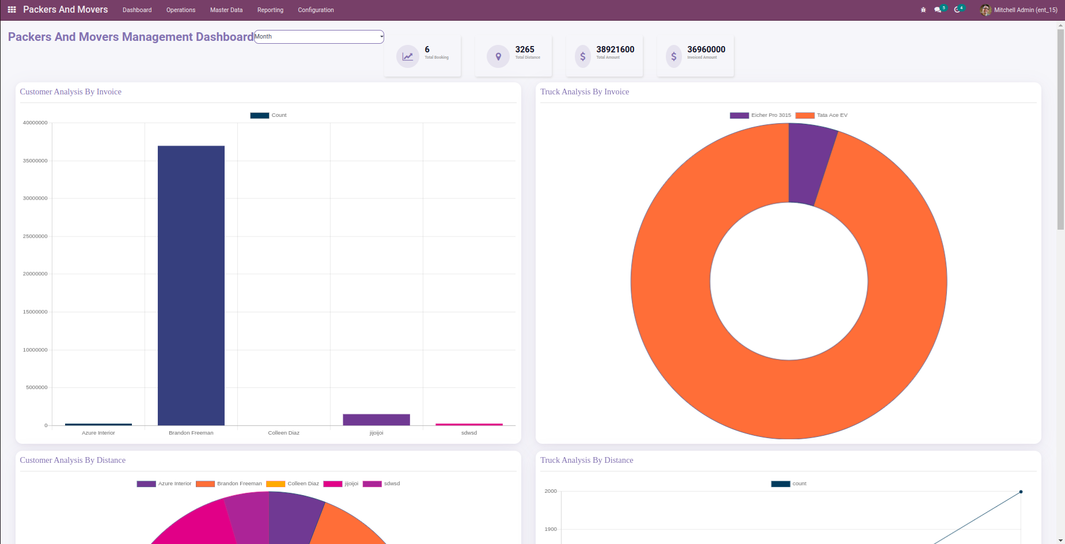Viewport: 1065px width, 544px height.
Task: Open Mitchell Admin (ent_15) user menu
Action: [x=1018, y=10]
